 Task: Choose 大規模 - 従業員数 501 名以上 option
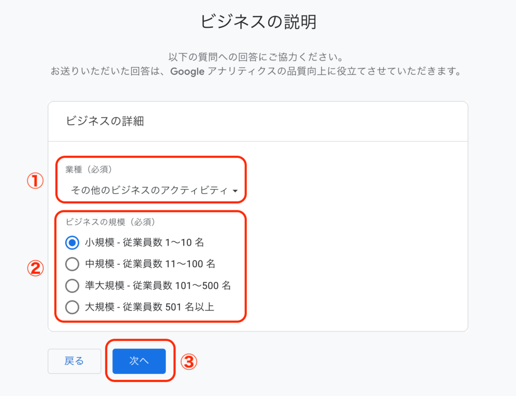[72, 307]
